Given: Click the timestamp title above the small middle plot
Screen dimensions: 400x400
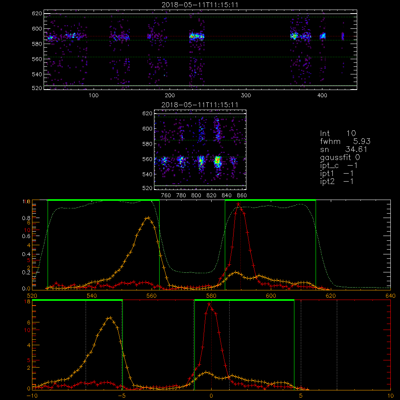Looking at the screenshot, I should pyautogui.click(x=200, y=105).
